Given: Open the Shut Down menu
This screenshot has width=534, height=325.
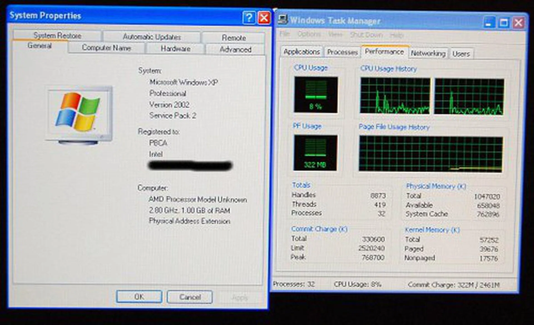Looking at the screenshot, I should tap(366, 35).
